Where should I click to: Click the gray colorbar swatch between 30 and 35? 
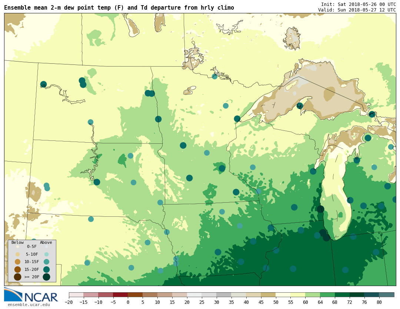(x=224, y=295)
